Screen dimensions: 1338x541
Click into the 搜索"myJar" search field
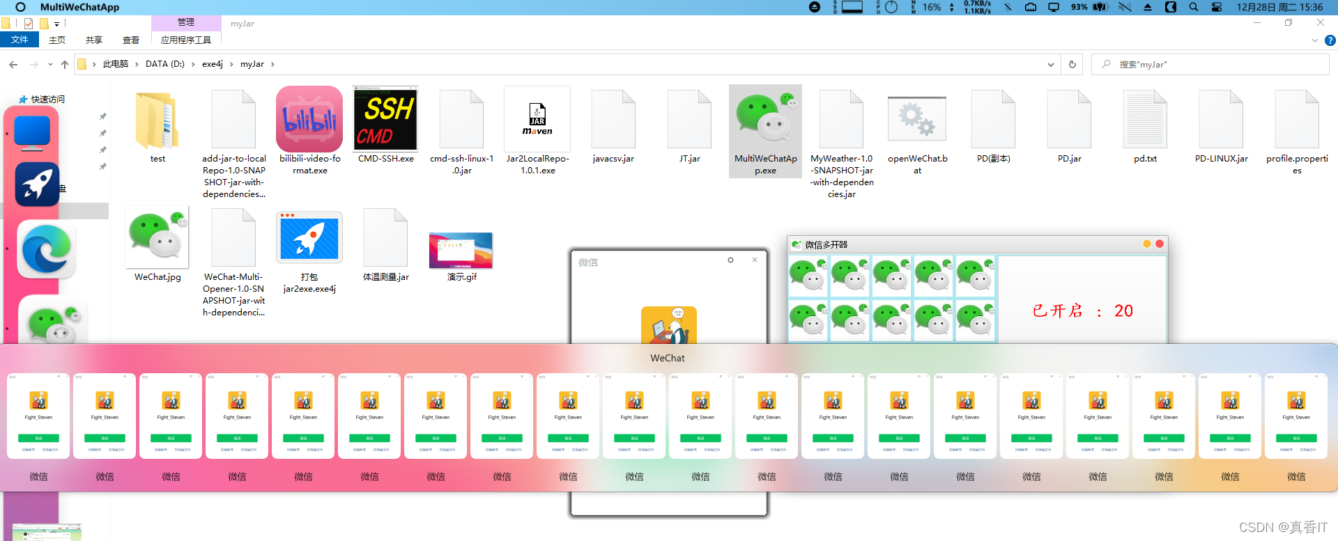tap(1210, 65)
